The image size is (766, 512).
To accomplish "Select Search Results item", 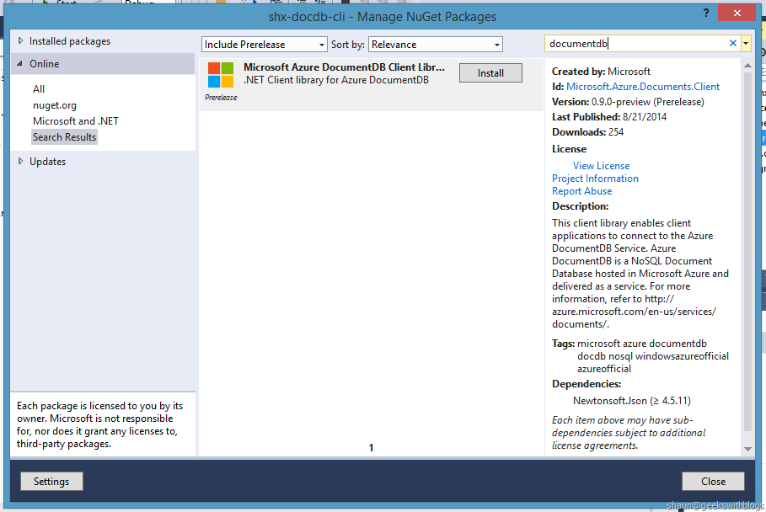I will pyautogui.click(x=65, y=137).
